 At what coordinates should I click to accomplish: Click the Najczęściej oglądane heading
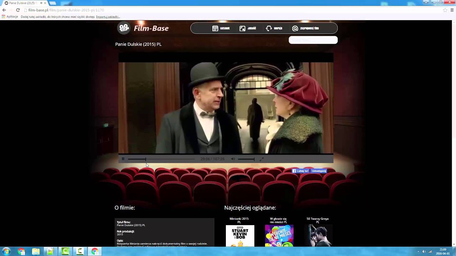pyautogui.click(x=250, y=208)
